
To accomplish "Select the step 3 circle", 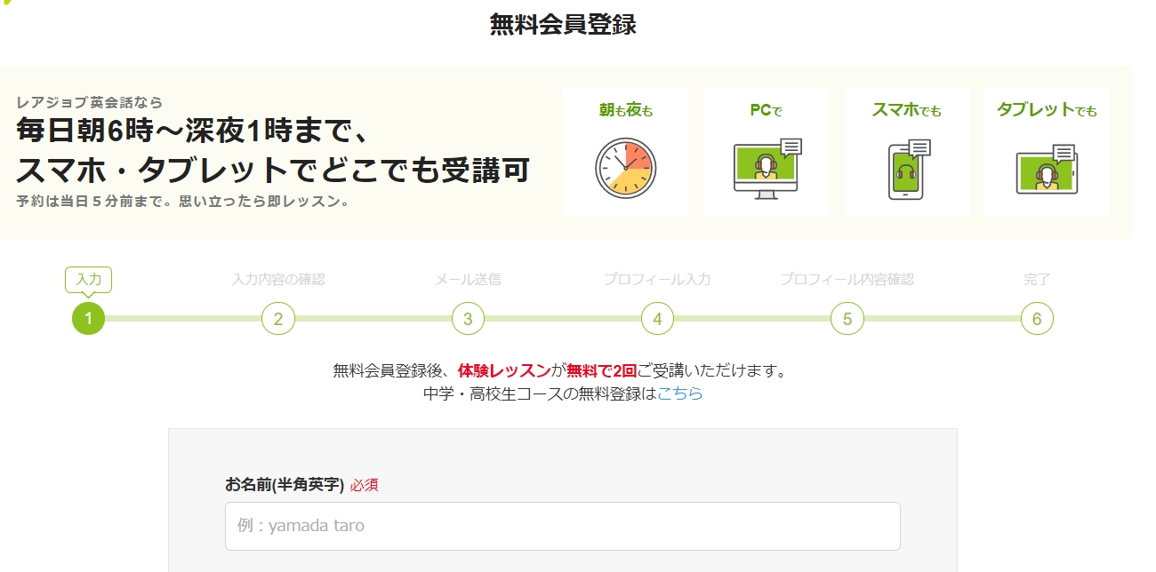I will pos(468,319).
